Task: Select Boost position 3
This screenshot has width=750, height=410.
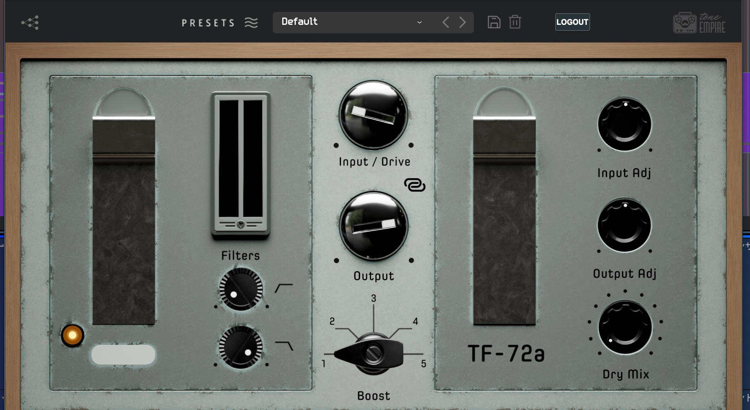Action: pyautogui.click(x=374, y=298)
